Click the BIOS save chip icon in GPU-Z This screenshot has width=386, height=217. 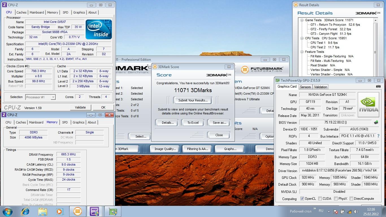(x=376, y=122)
